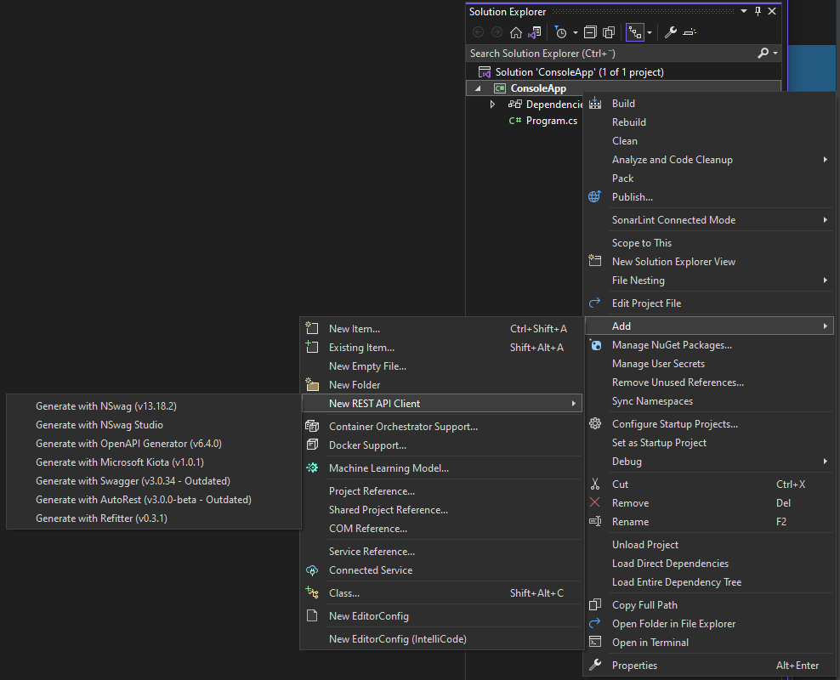Image resolution: width=840 pixels, height=680 pixels.
Task: Switch between solution and folder views icon
Action: (535, 32)
